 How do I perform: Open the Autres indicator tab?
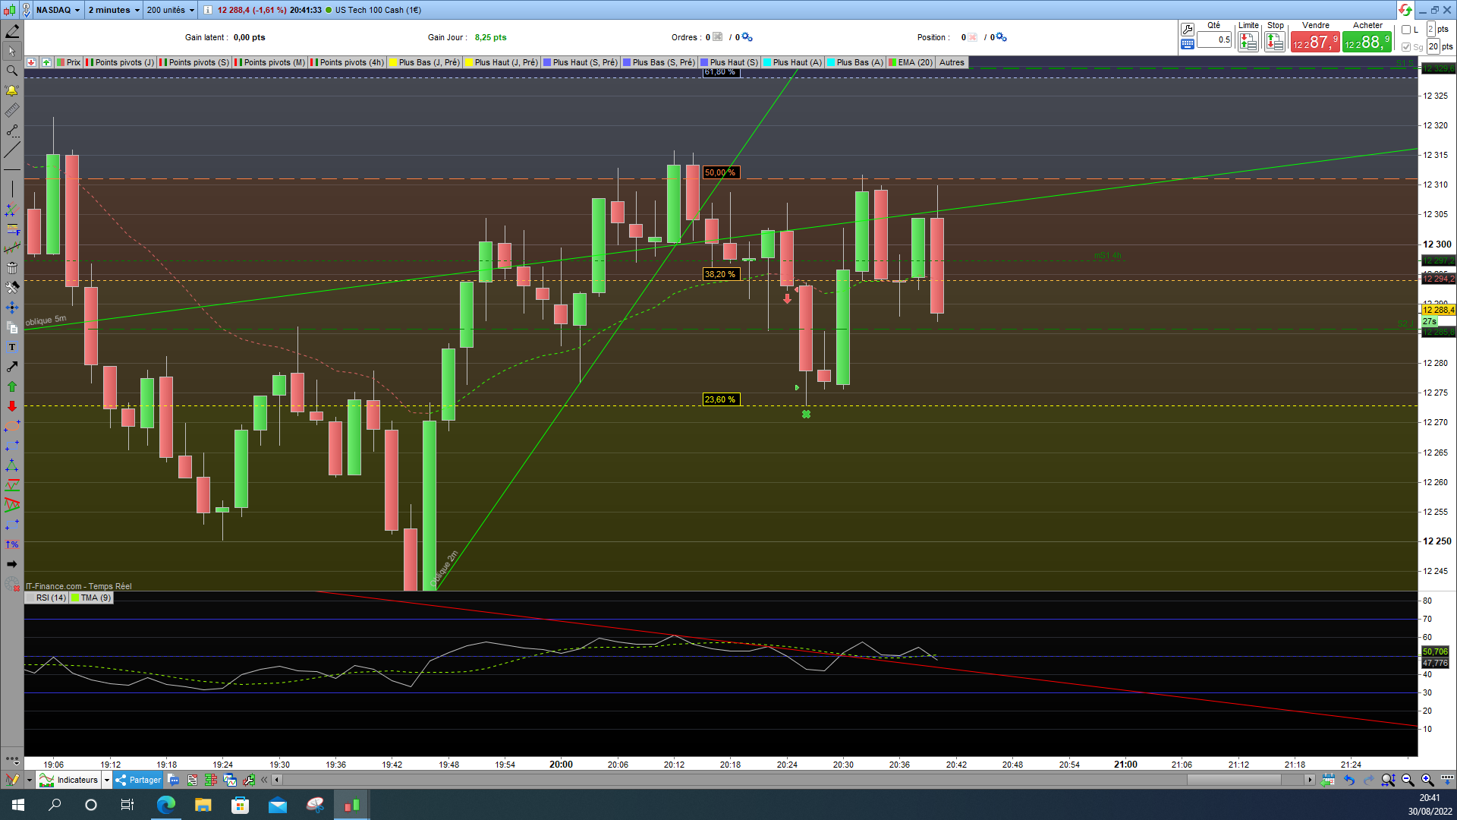(952, 62)
